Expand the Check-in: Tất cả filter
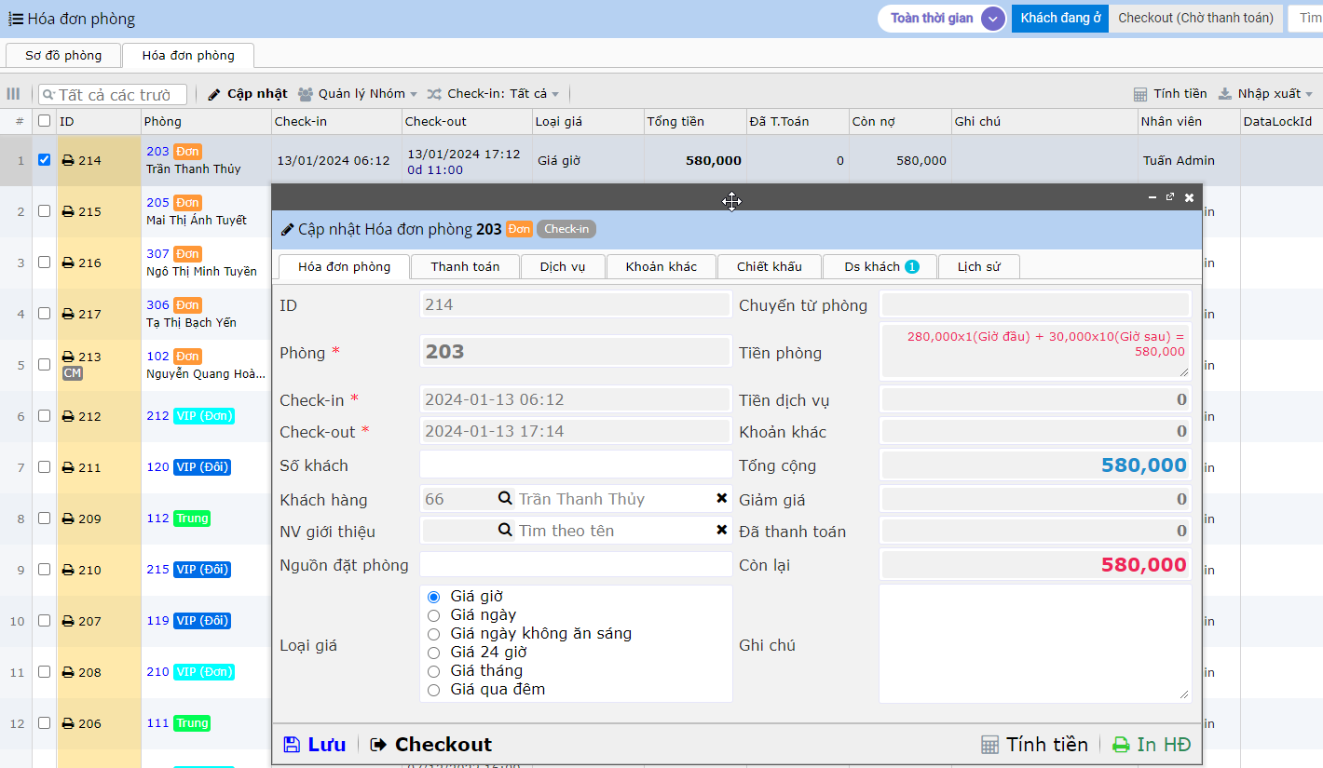 point(493,94)
